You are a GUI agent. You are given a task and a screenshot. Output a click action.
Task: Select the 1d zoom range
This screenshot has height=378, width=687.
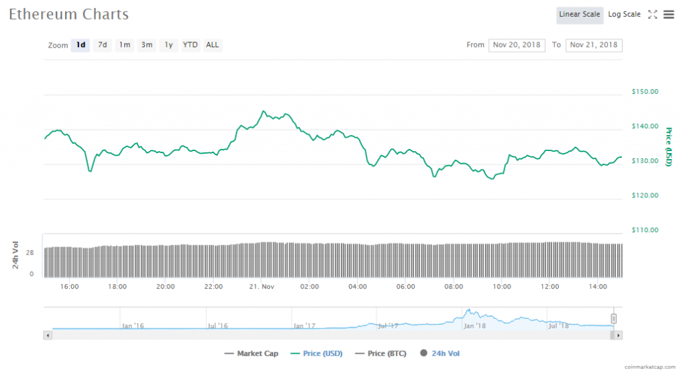coord(81,45)
